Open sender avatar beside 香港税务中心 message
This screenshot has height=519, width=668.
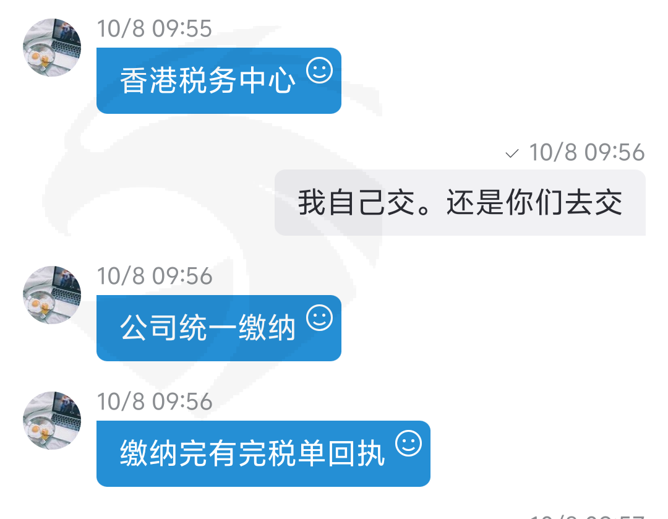coord(52,47)
